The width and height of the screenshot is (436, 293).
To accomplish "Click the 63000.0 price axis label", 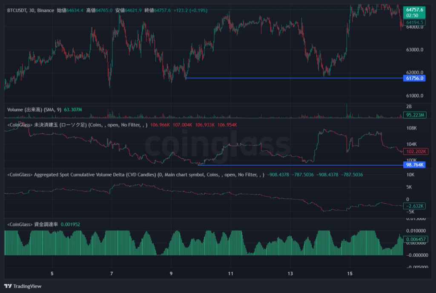I will [415, 50].
